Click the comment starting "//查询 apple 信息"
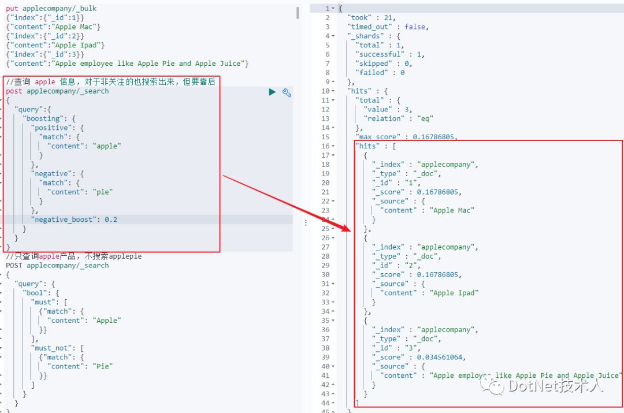This screenshot has height=413, width=624. point(110,82)
